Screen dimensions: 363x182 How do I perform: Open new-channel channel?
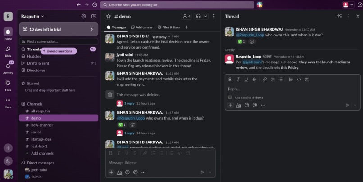point(59,125)
